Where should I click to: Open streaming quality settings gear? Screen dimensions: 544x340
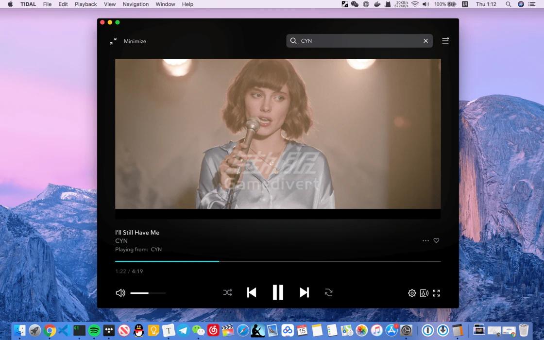coord(412,293)
